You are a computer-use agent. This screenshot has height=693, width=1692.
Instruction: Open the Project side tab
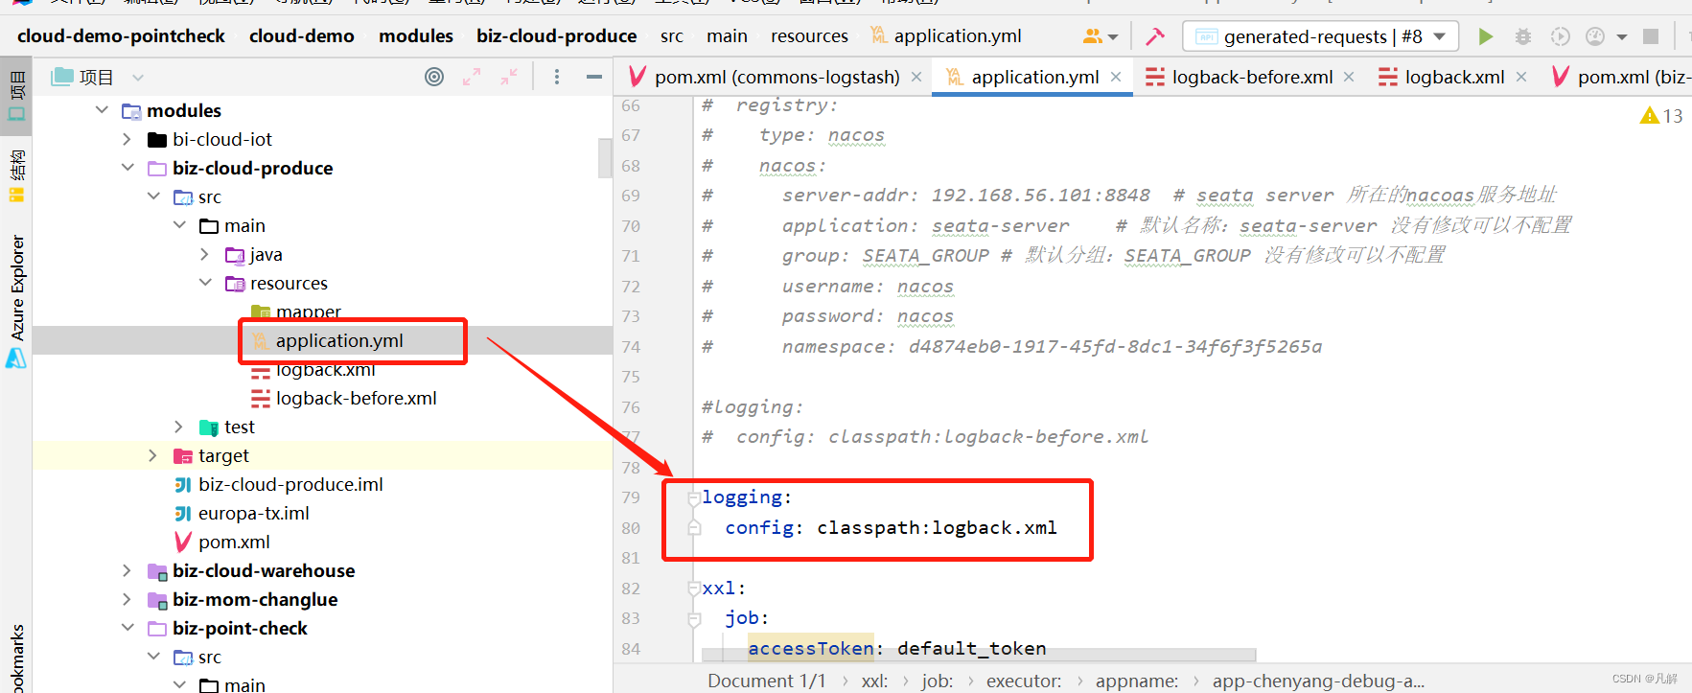(x=16, y=96)
